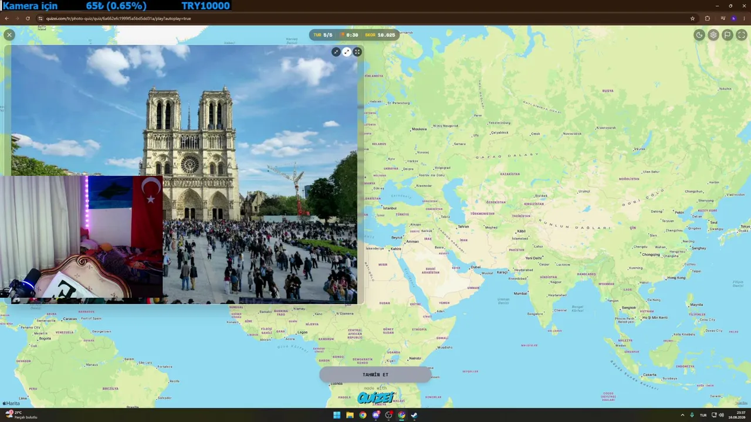The image size is (751, 422).
Task: Open File Explorer from the taskbar
Action: tap(350, 415)
